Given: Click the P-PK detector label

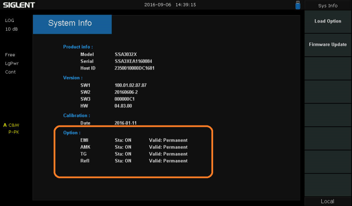Looking at the screenshot, I should (14, 132).
